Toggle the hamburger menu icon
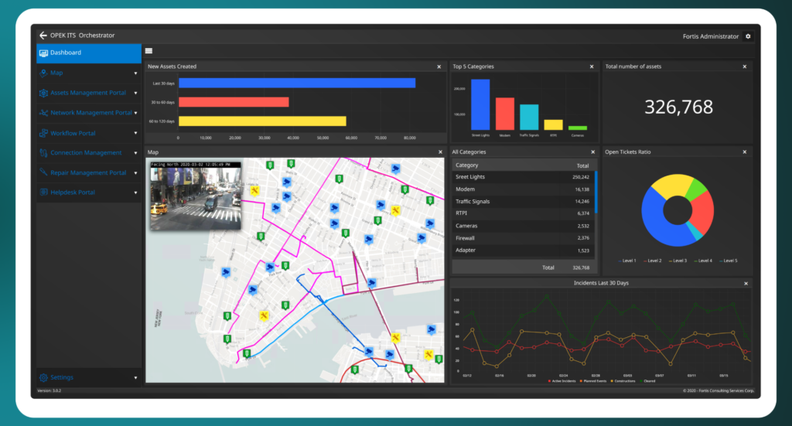Viewport: 792px width, 426px height. (148, 52)
